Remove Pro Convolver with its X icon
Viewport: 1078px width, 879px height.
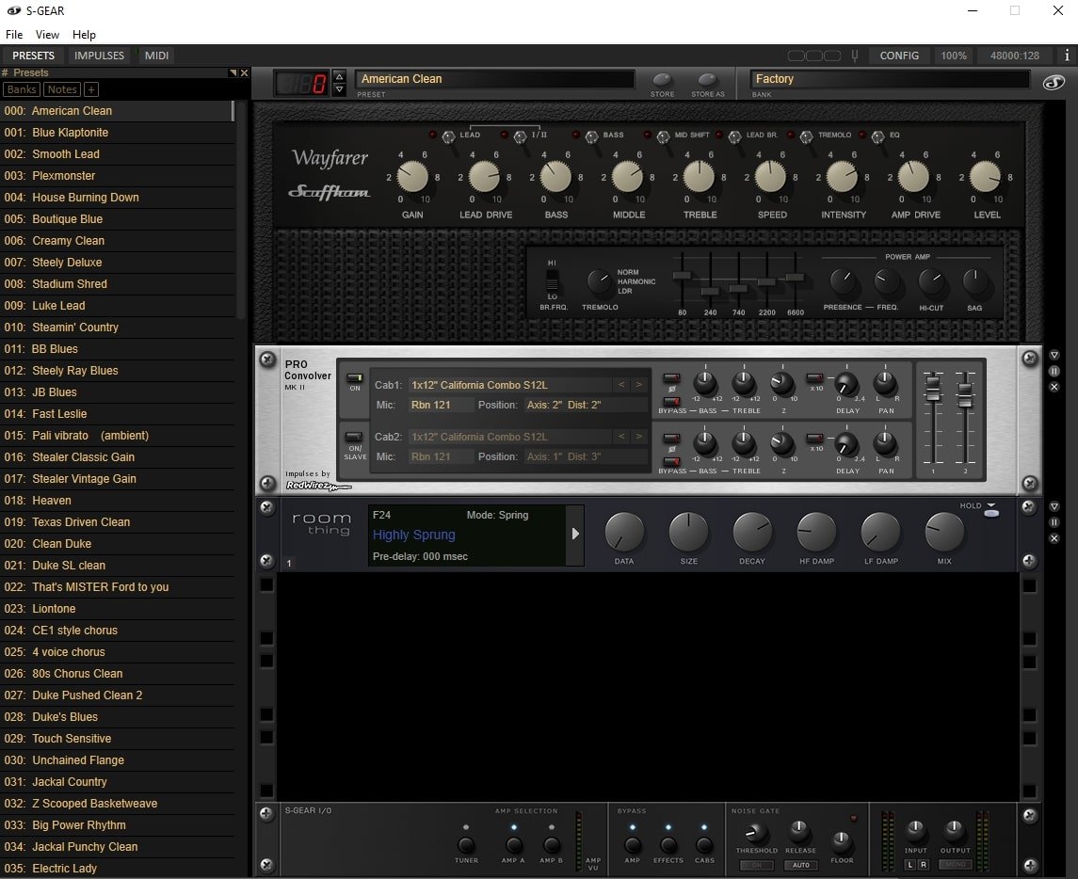click(1054, 387)
